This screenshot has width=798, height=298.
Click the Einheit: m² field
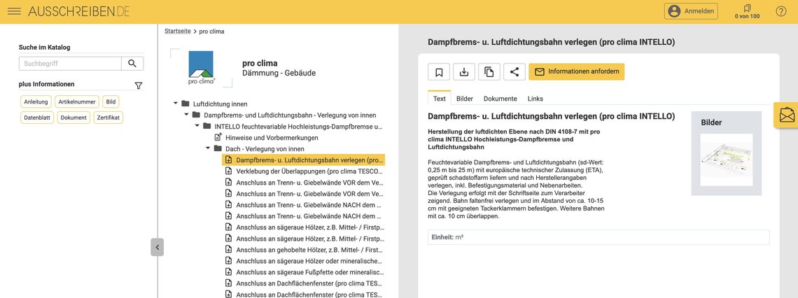point(598,237)
